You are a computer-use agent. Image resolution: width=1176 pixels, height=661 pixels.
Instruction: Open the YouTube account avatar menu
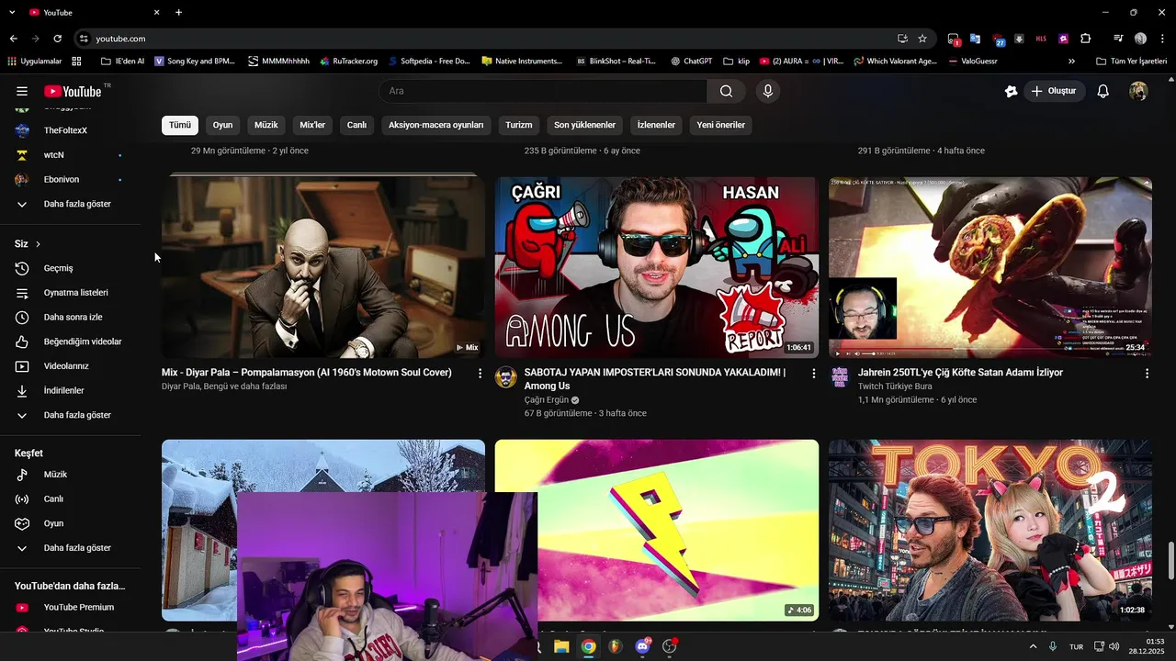point(1138,91)
